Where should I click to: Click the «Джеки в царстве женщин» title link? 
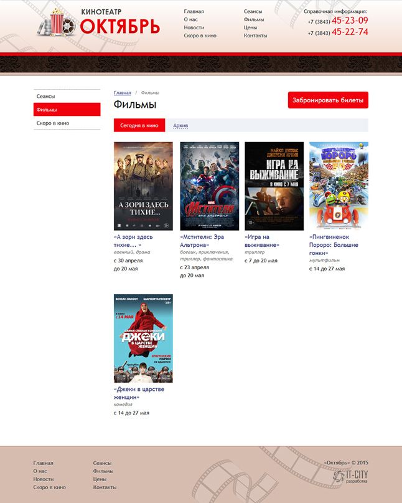(x=139, y=393)
